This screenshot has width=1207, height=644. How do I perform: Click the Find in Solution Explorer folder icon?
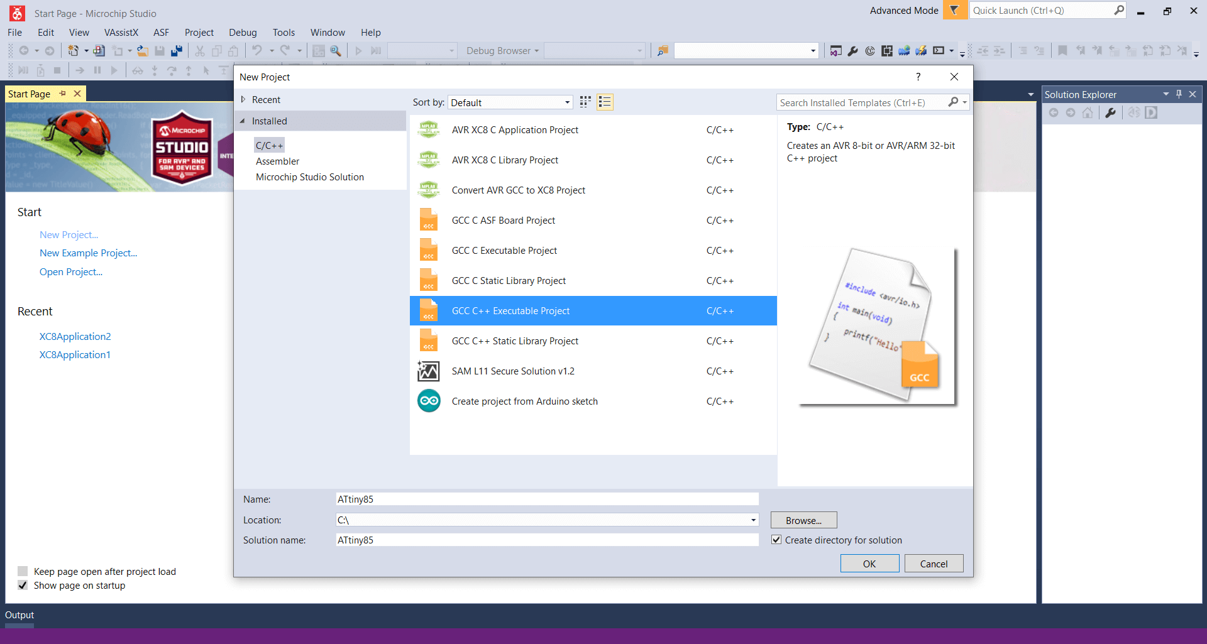[663, 51]
